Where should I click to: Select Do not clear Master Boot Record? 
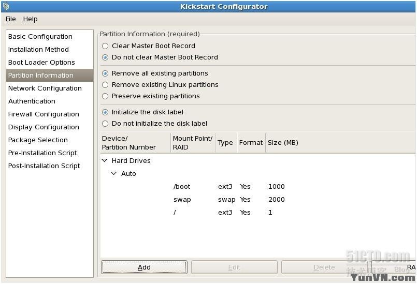(x=106, y=57)
